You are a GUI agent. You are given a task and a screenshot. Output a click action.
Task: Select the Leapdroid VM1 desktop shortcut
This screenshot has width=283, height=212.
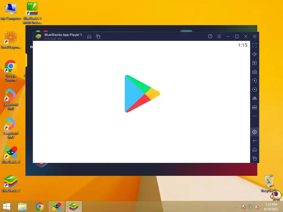point(11,99)
